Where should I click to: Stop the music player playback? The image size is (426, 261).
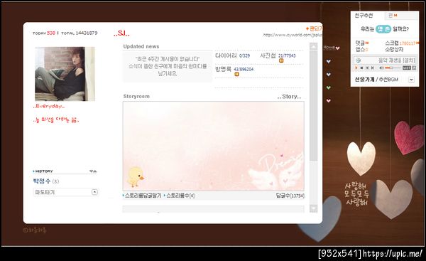361,68
